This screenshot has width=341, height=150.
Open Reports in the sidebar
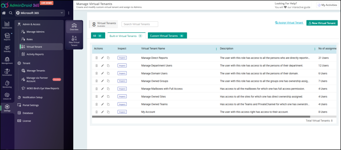click(x=7, y=37)
